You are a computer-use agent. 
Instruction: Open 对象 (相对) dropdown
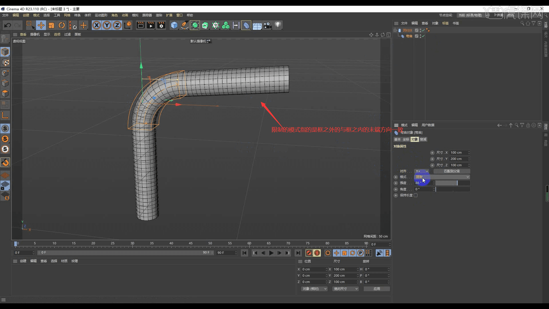click(314, 289)
